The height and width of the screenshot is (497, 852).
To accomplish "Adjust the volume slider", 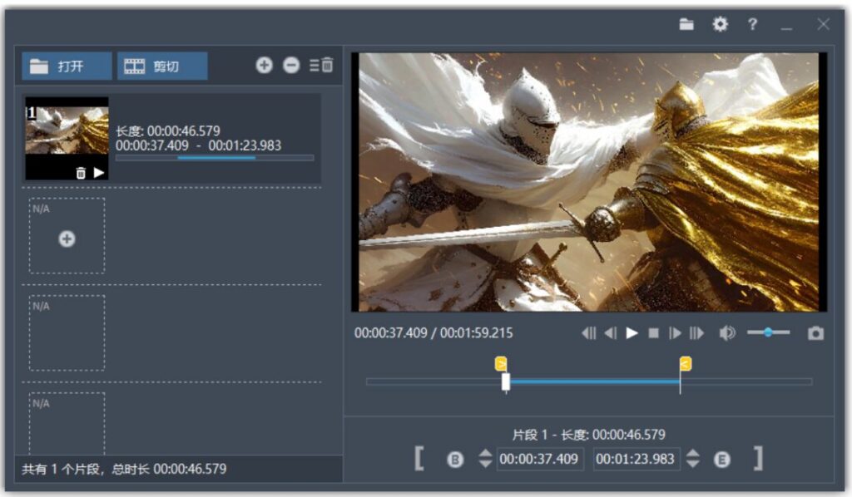I will pos(768,332).
